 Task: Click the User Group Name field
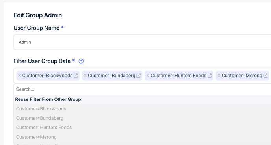pos(142,42)
